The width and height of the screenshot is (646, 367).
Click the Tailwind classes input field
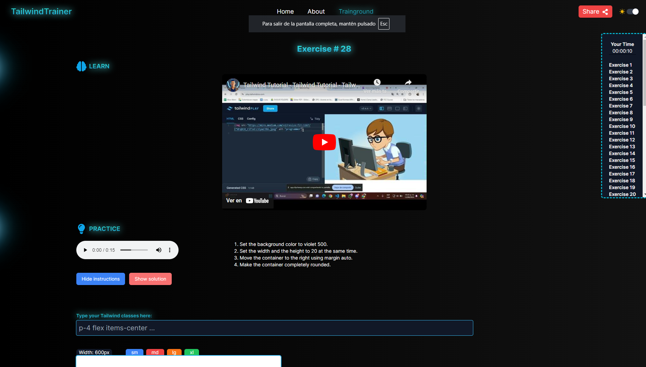[274, 328]
